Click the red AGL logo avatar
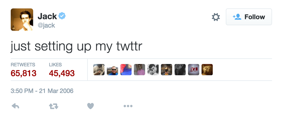The height and width of the screenshot is (121, 286). click(x=193, y=70)
